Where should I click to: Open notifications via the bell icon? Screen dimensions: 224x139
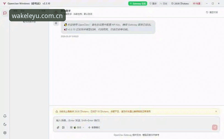point(5,116)
